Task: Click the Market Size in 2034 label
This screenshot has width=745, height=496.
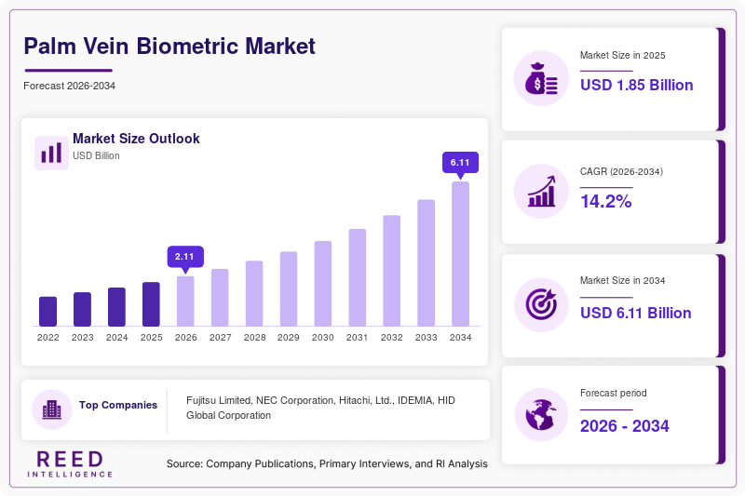Action: tap(622, 280)
